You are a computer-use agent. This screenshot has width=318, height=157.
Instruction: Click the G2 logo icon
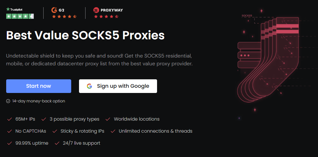54,10
